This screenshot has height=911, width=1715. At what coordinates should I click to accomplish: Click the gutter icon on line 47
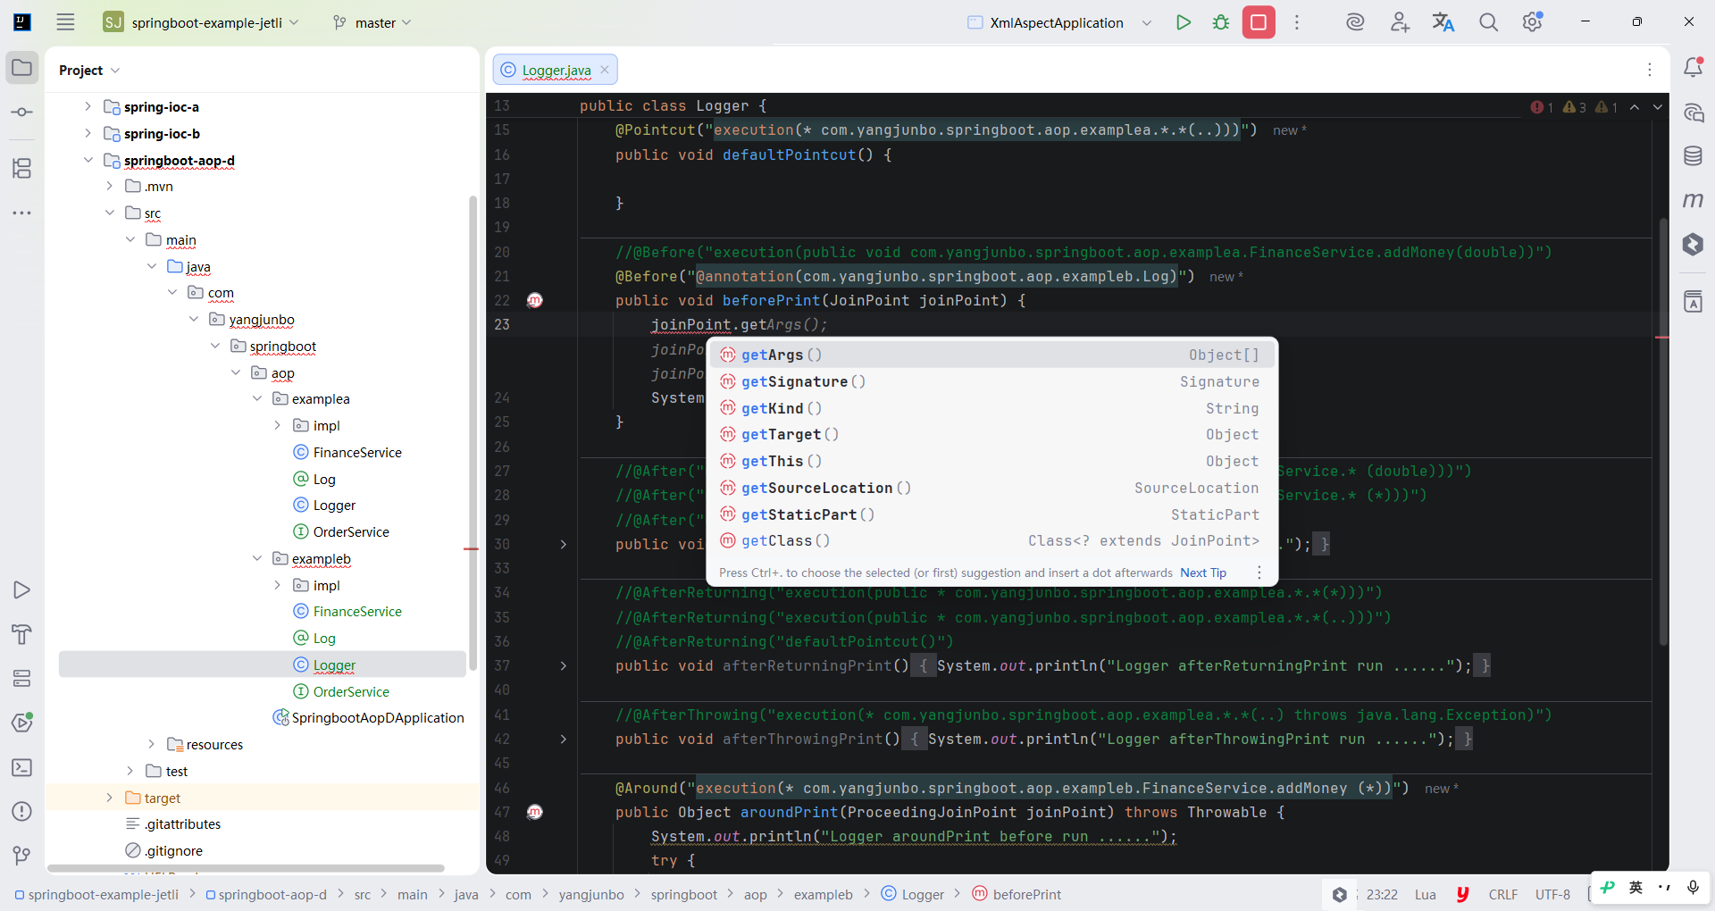click(x=534, y=812)
